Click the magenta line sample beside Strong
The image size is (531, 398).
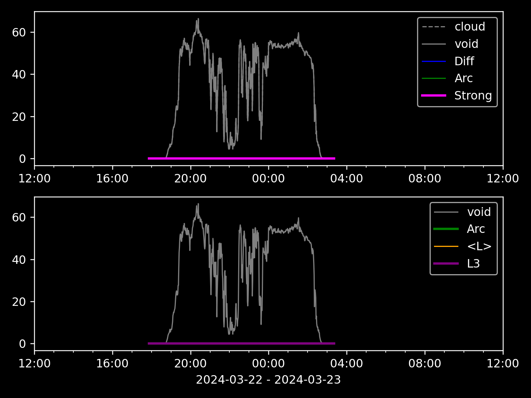[x=434, y=95]
